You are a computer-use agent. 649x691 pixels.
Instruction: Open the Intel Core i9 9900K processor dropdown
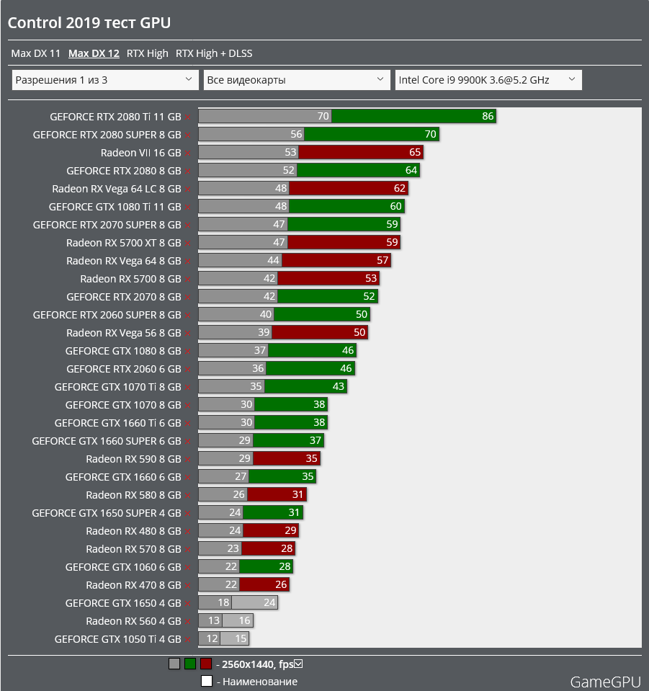[x=488, y=80]
